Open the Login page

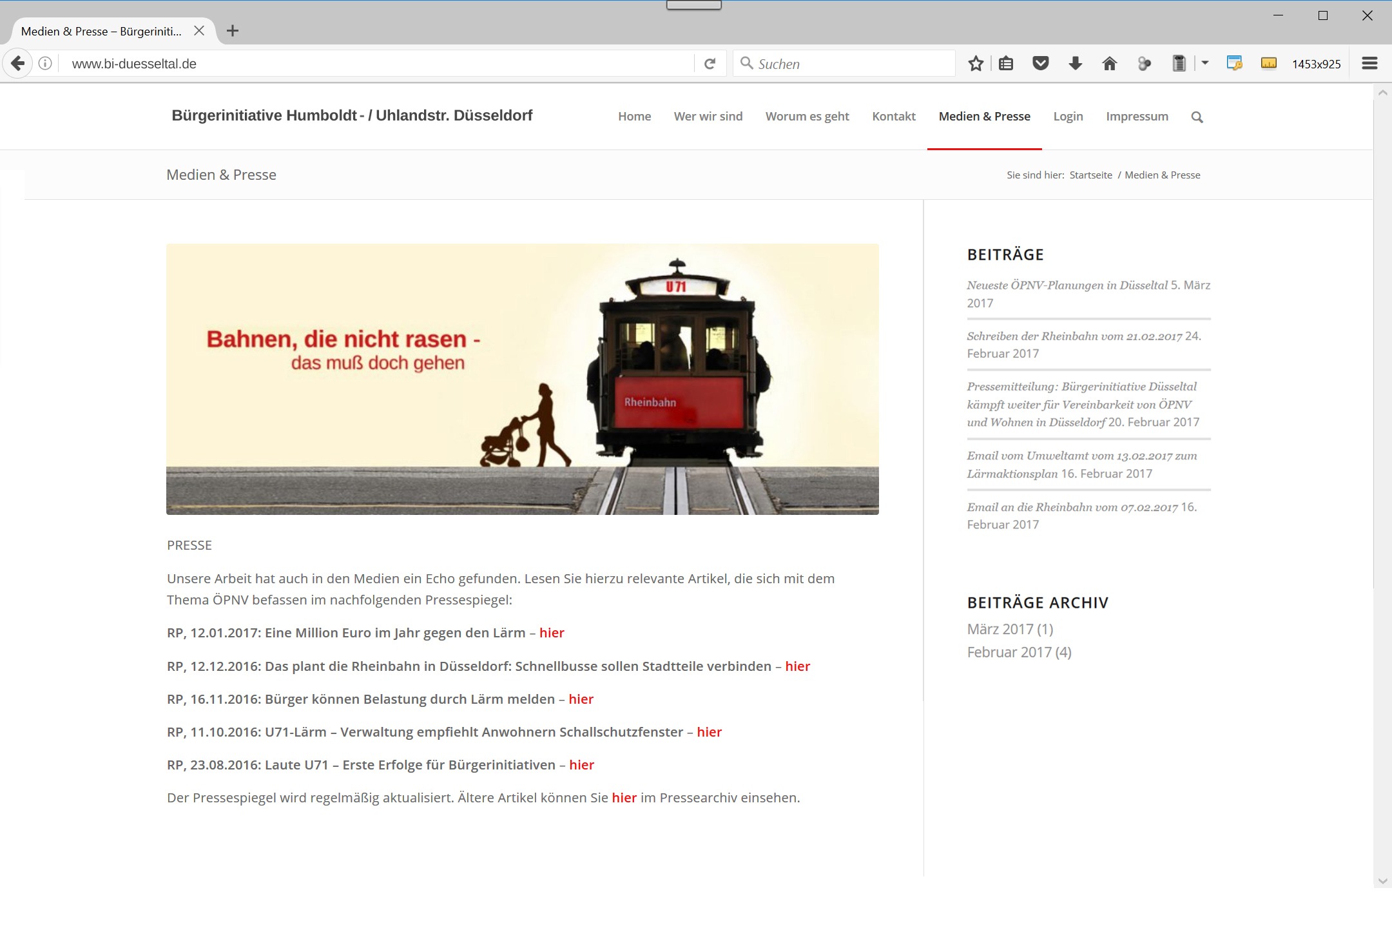click(1068, 117)
